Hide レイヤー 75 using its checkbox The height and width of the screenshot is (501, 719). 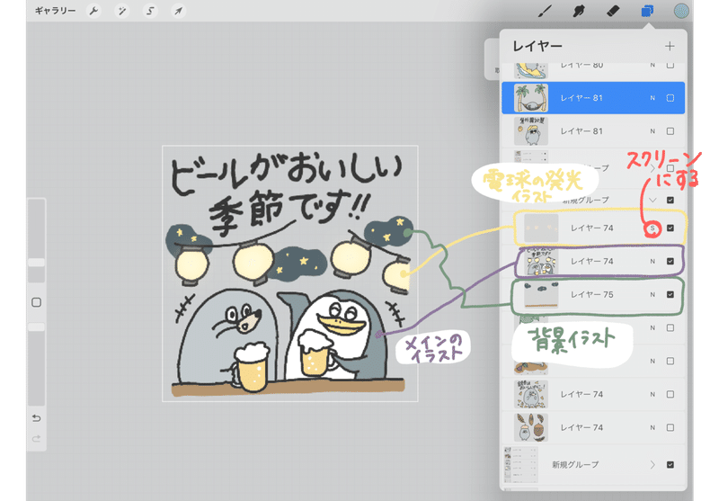tap(670, 294)
